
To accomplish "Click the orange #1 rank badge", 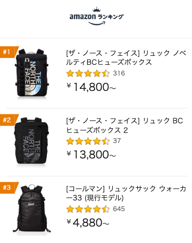I will (x=9, y=52).
